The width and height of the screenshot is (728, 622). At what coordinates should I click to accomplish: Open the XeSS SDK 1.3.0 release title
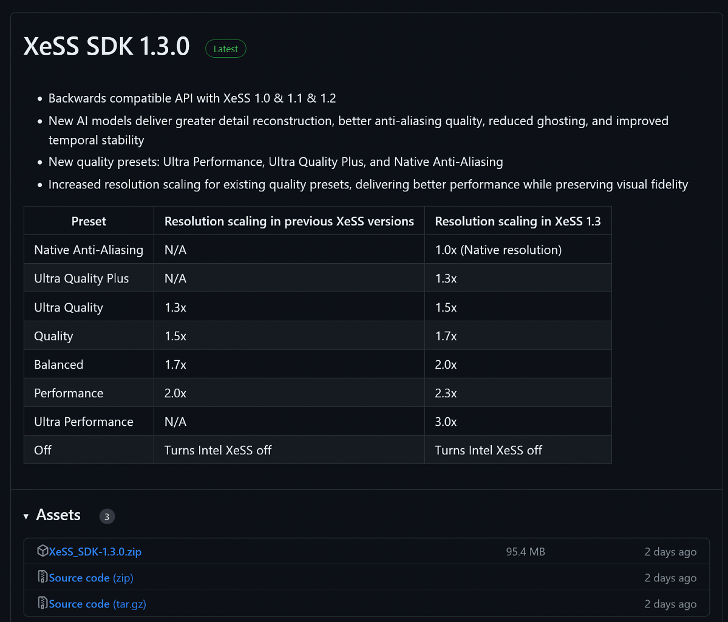tap(106, 46)
